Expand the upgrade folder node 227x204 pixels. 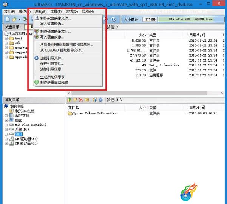[x=6, y=57]
